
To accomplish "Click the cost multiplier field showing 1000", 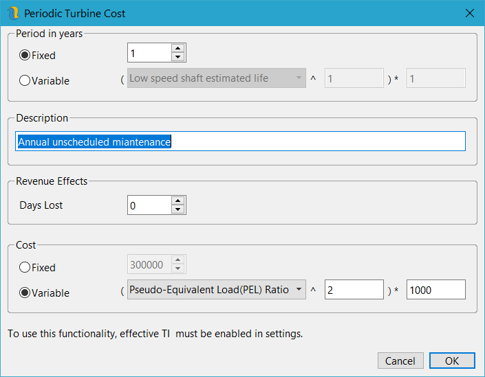I will click(435, 290).
